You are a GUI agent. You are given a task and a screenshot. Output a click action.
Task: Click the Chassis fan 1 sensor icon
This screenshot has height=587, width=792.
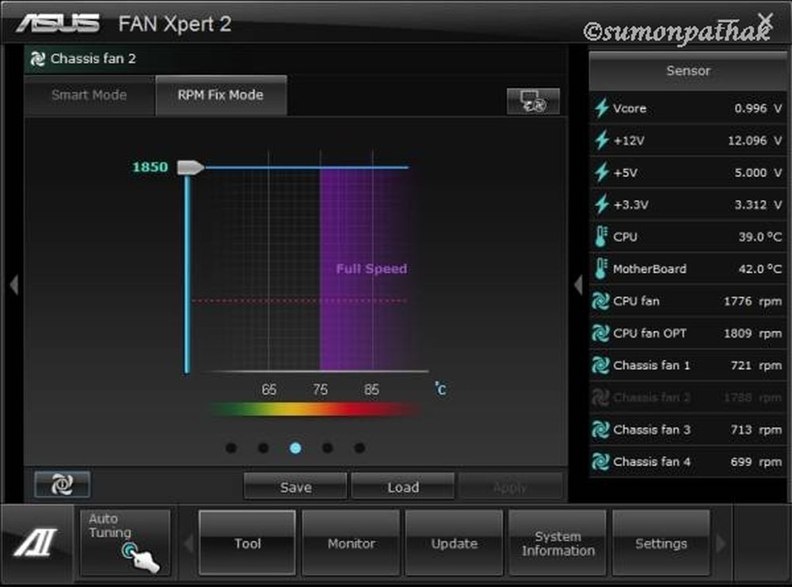pyautogui.click(x=601, y=365)
